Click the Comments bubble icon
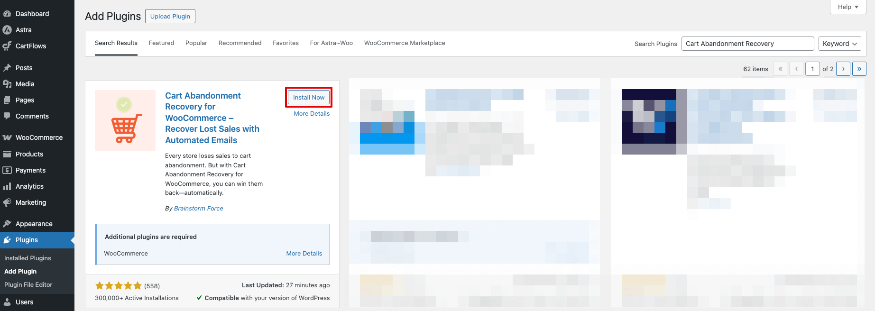 7,116
